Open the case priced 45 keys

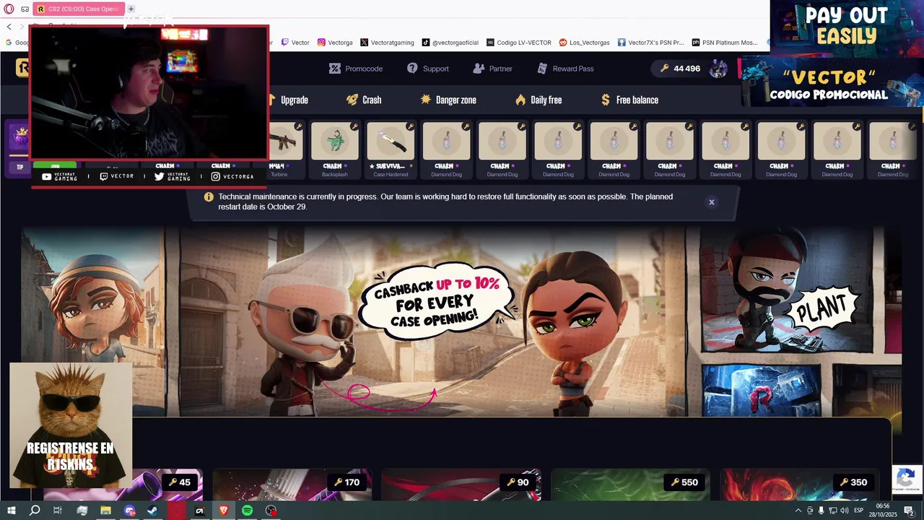pos(123,485)
